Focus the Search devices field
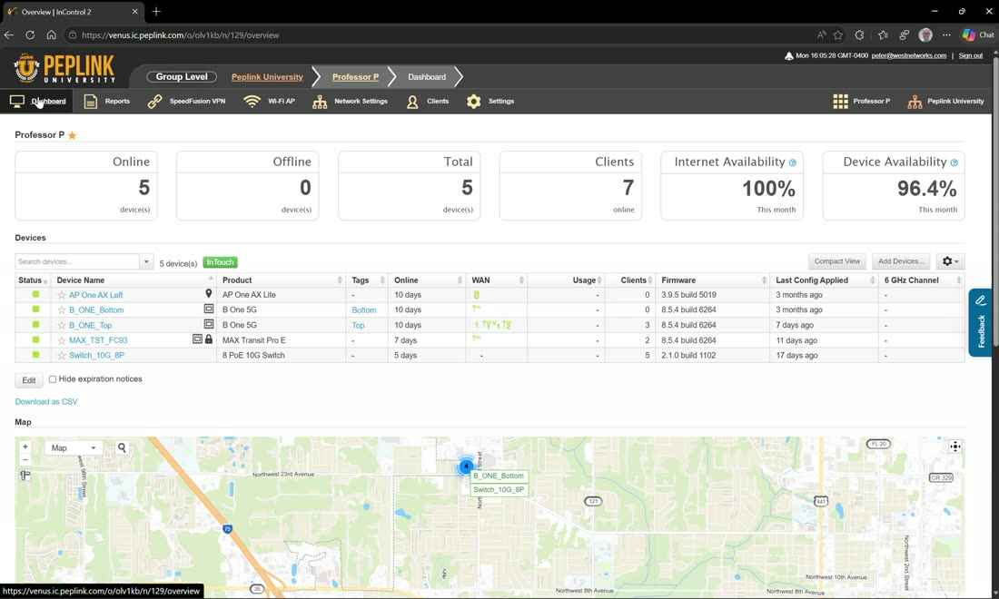999x599 pixels. [x=77, y=261]
